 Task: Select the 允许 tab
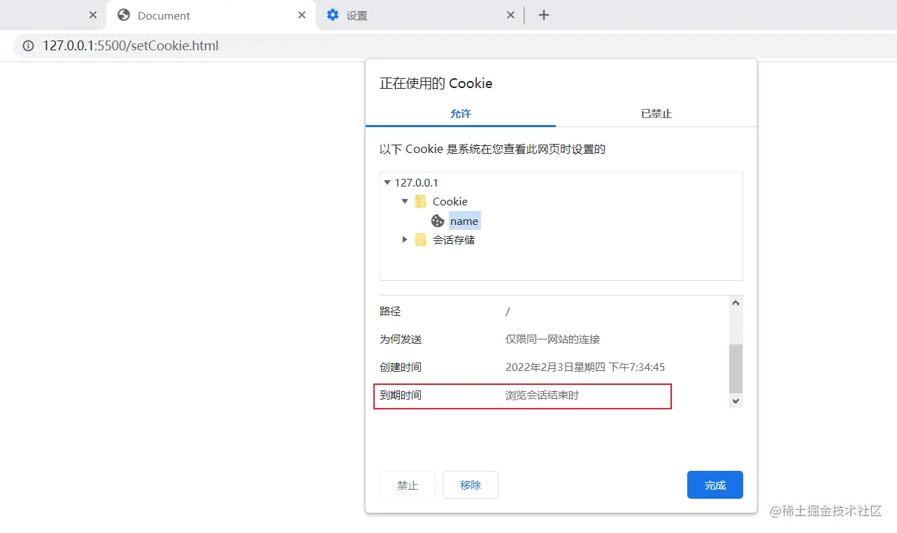(x=460, y=113)
